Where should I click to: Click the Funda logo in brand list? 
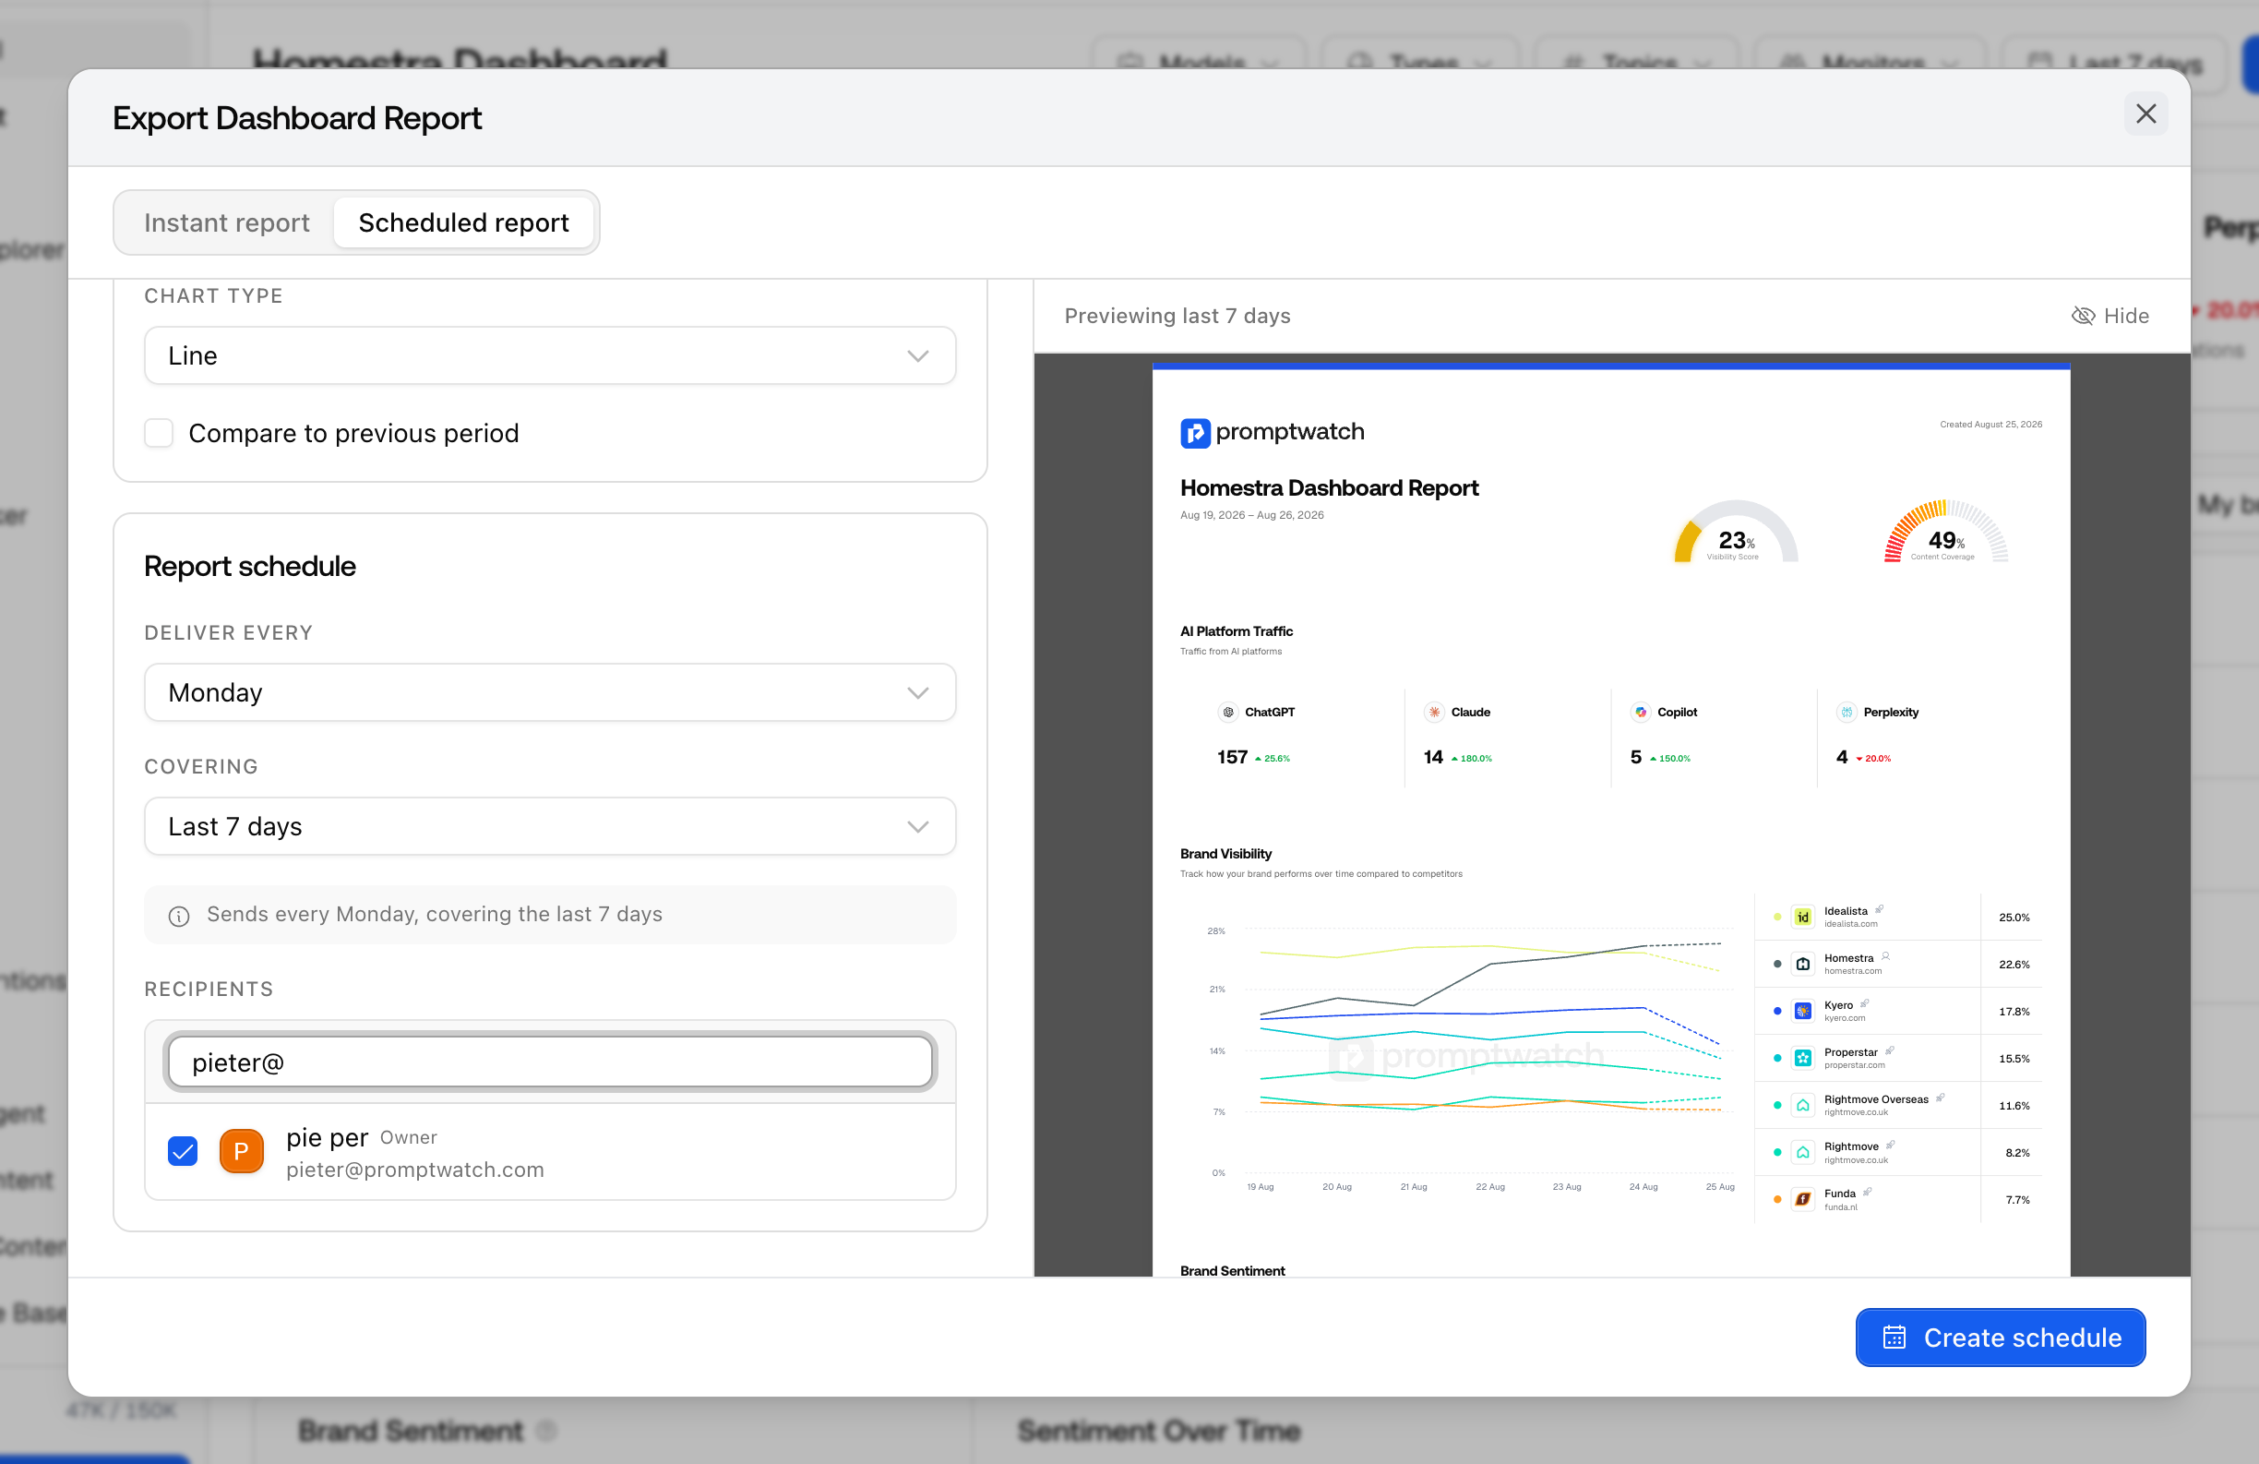coord(1802,1199)
